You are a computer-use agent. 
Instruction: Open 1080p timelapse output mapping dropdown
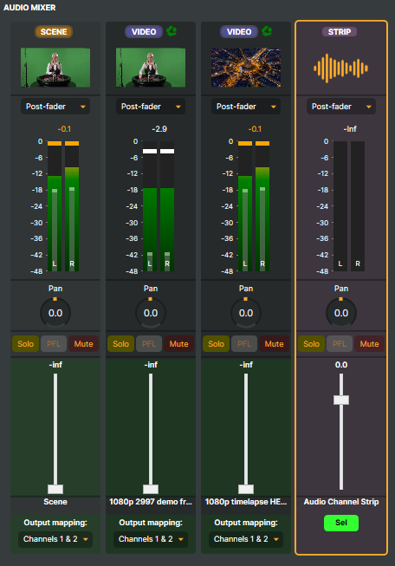tap(246, 539)
